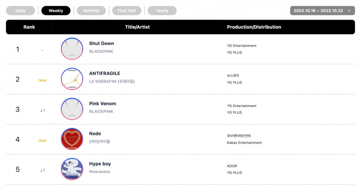The height and width of the screenshot is (187, 362).
Task: Switch to the Daily chart tab
Action: pos(20,10)
